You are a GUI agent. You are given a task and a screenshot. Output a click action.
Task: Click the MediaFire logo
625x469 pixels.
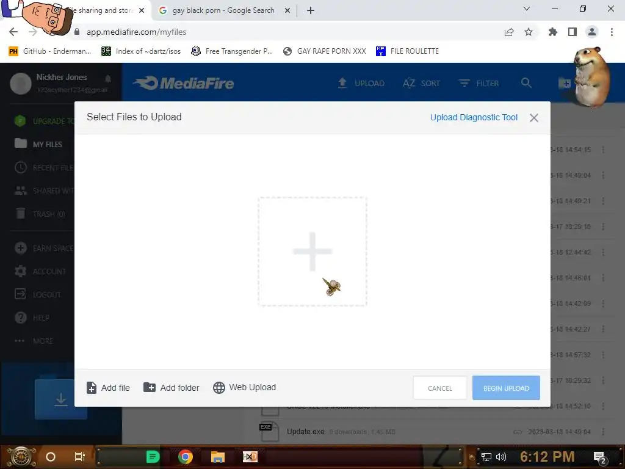click(184, 83)
